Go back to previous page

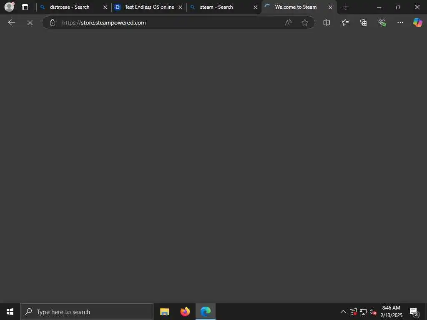[x=11, y=22]
